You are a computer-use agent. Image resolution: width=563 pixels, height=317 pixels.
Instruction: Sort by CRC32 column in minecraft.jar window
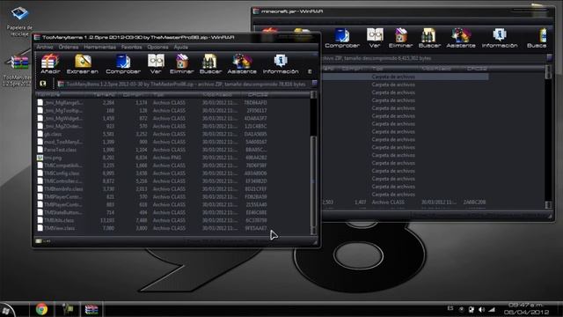tap(477, 69)
